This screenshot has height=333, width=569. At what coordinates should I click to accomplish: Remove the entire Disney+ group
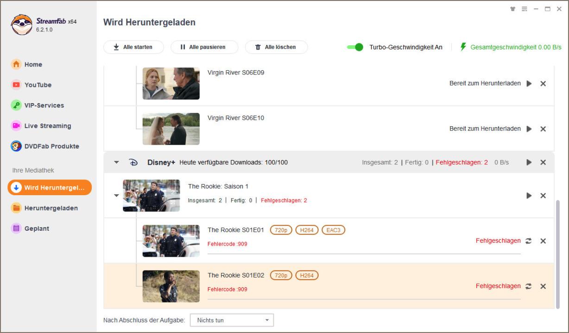pyautogui.click(x=543, y=162)
